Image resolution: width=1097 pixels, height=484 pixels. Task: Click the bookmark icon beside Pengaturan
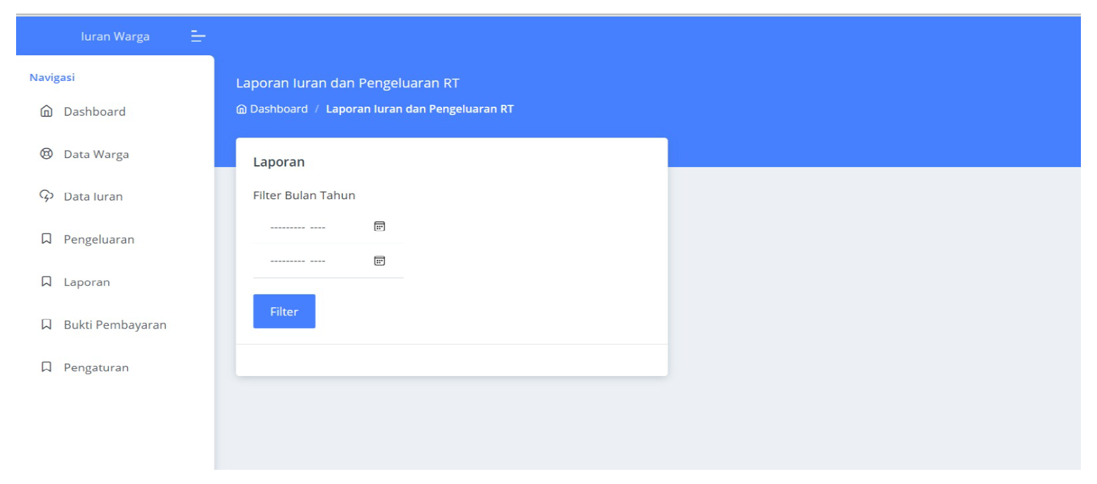(46, 367)
